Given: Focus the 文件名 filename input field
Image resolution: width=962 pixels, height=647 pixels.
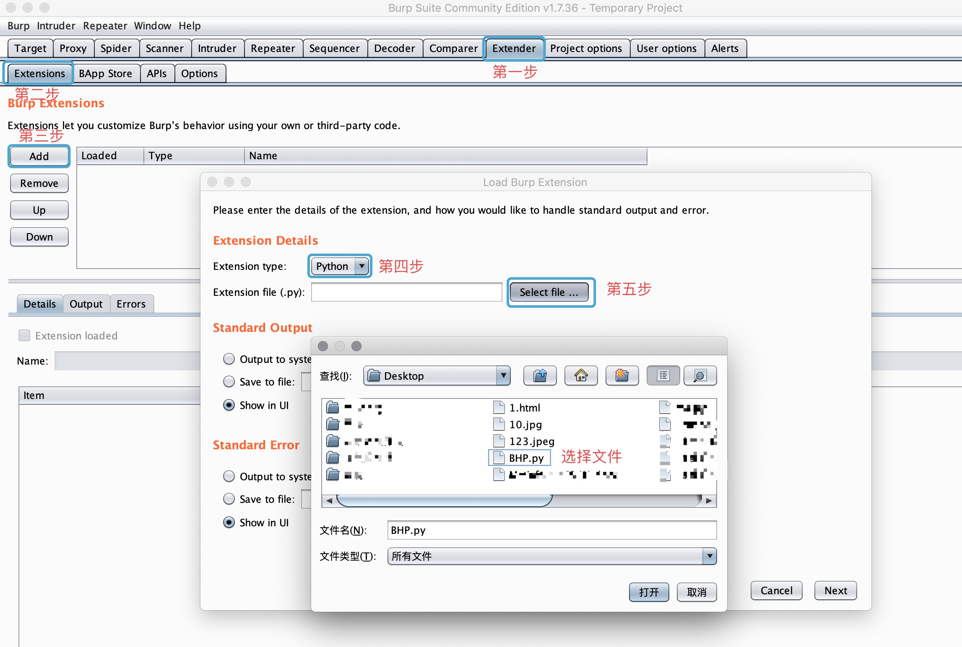Looking at the screenshot, I should point(552,530).
